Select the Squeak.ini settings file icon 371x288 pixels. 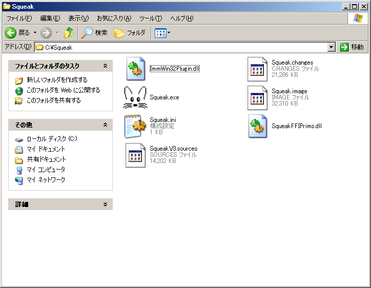(136, 126)
